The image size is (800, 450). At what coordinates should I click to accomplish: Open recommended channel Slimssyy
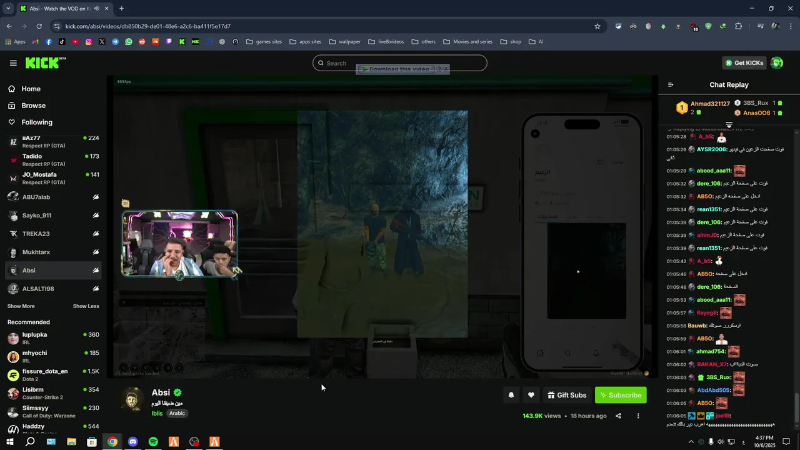point(52,411)
